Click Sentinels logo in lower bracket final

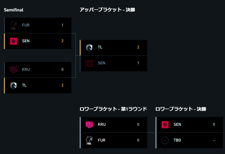point(165,125)
